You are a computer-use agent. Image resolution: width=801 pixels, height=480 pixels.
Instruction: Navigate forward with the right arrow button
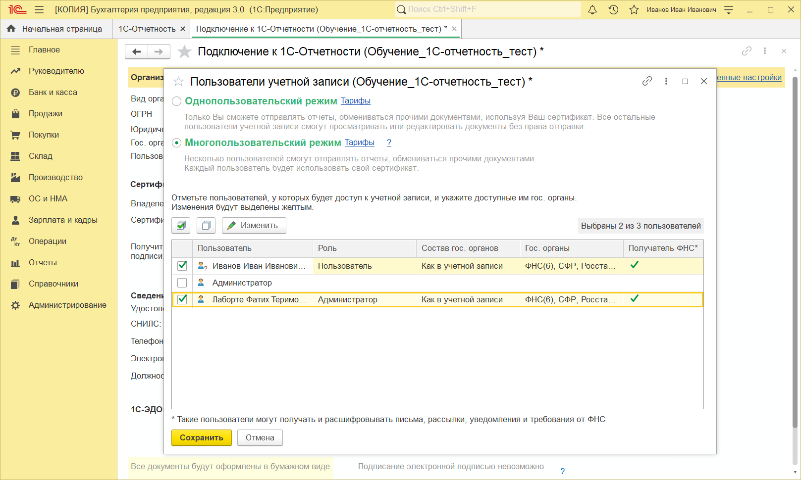click(159, 51)
